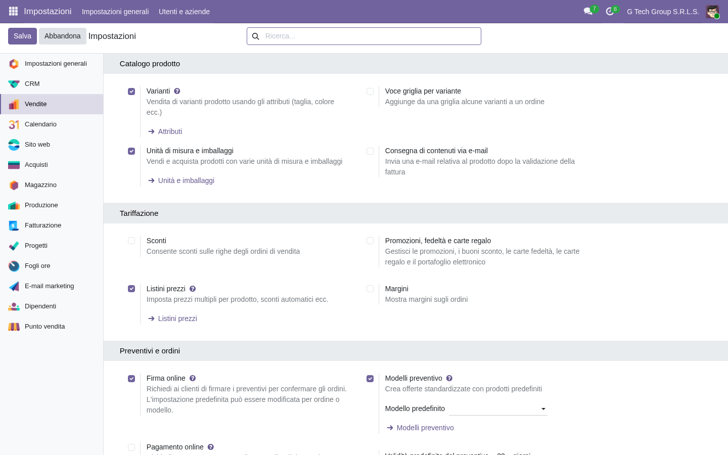728x455 pixels.
Task: Follow the Attributi link
Action: click(165, 131)
